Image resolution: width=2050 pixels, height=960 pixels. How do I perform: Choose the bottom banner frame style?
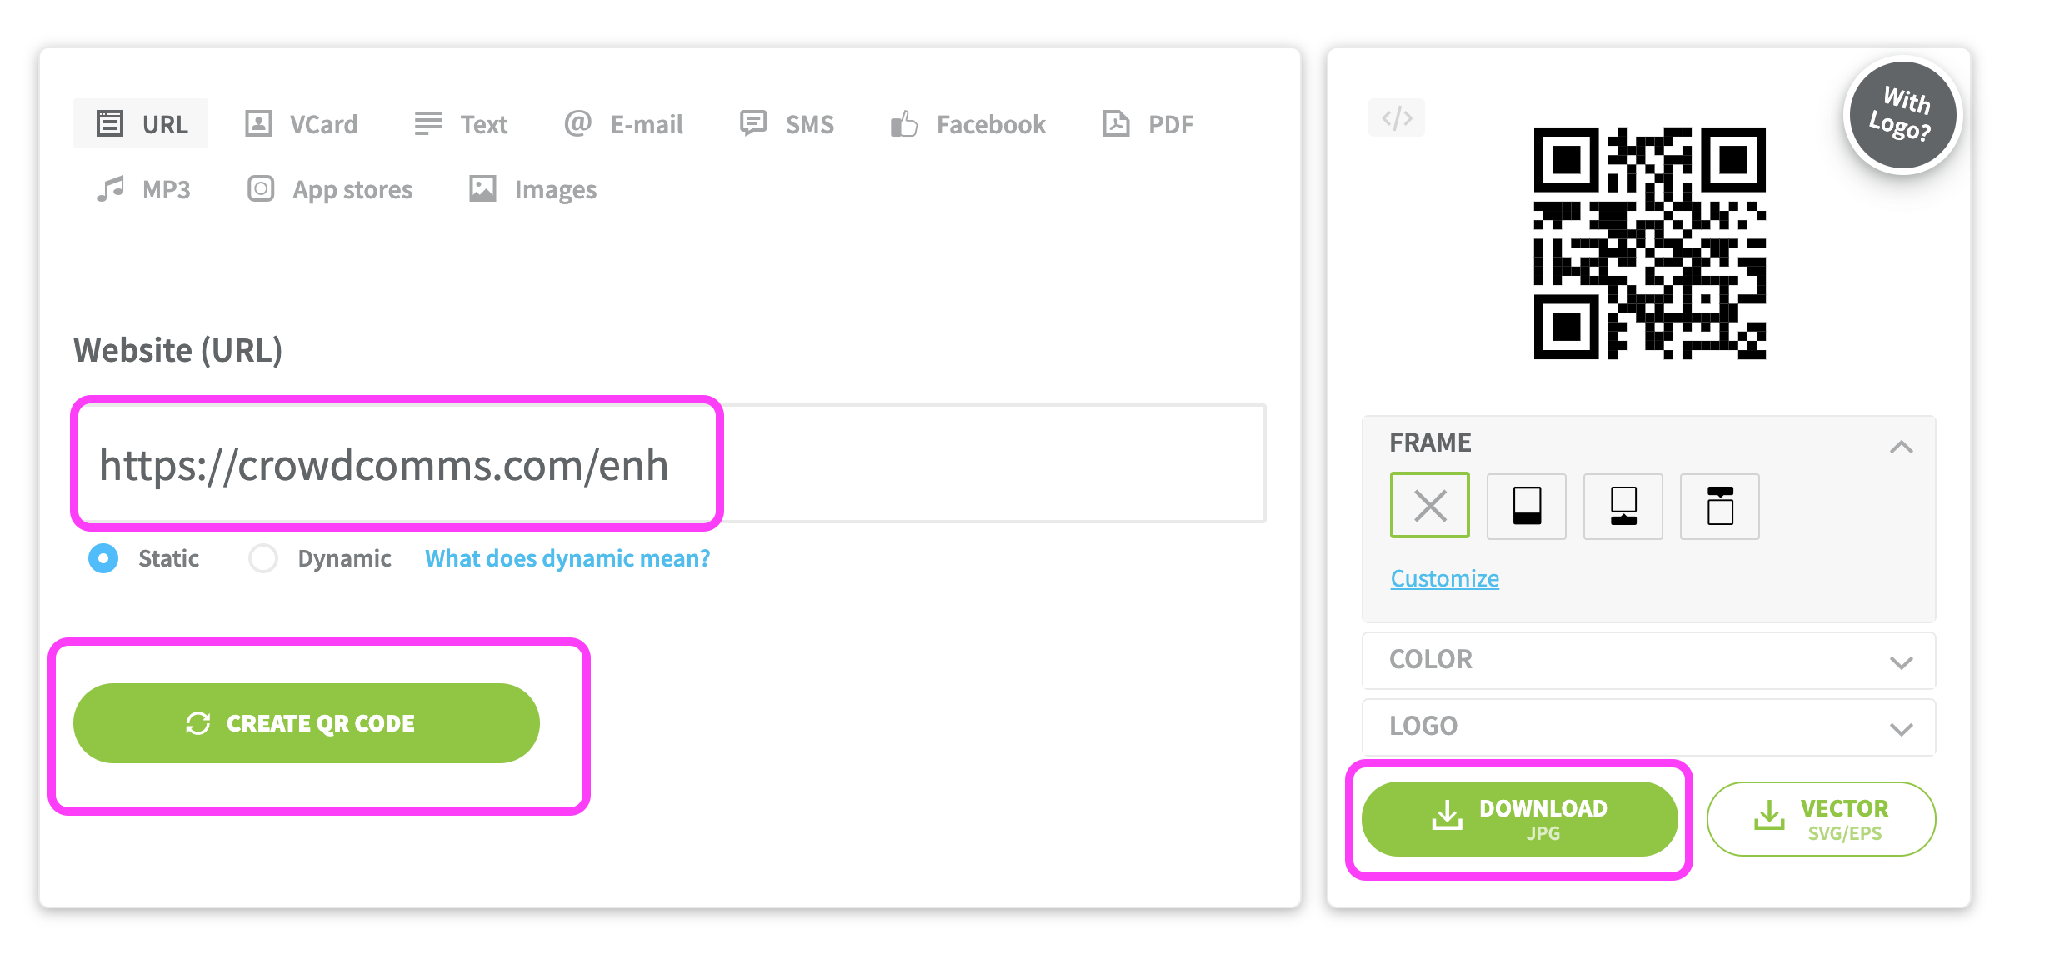[1527, 506]
